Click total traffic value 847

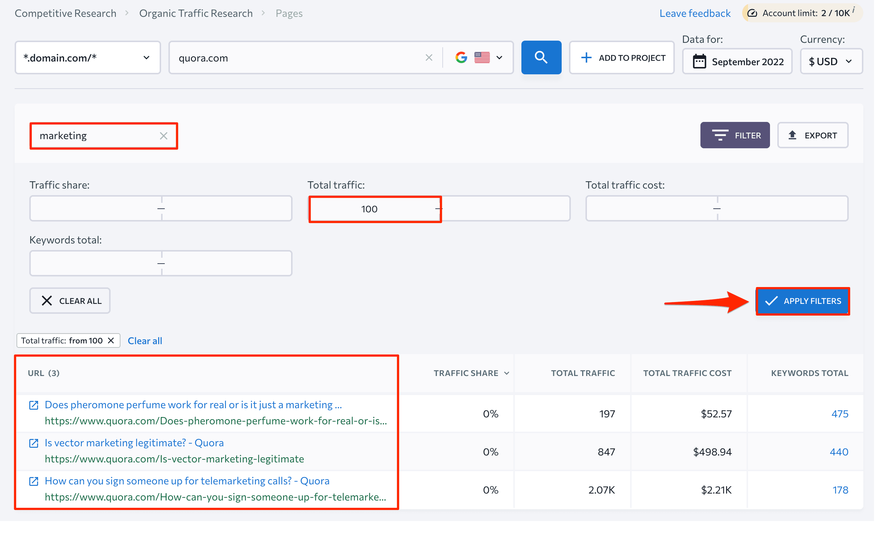606,452
